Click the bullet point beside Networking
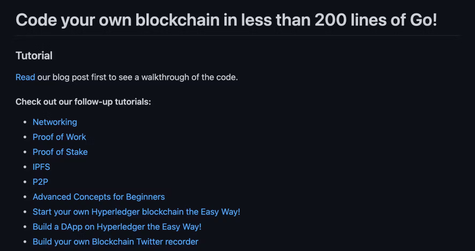The image size is (475, 251). 25,122
